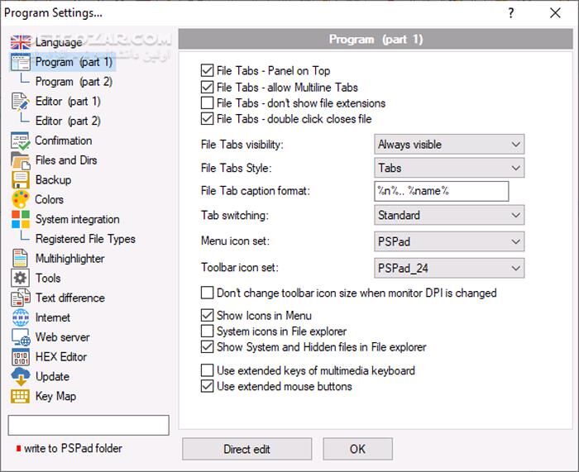This screenshot has width=579, height=472.
Task: Toggle Show Icons in Menu checkbox
Action: click(208, 316)
